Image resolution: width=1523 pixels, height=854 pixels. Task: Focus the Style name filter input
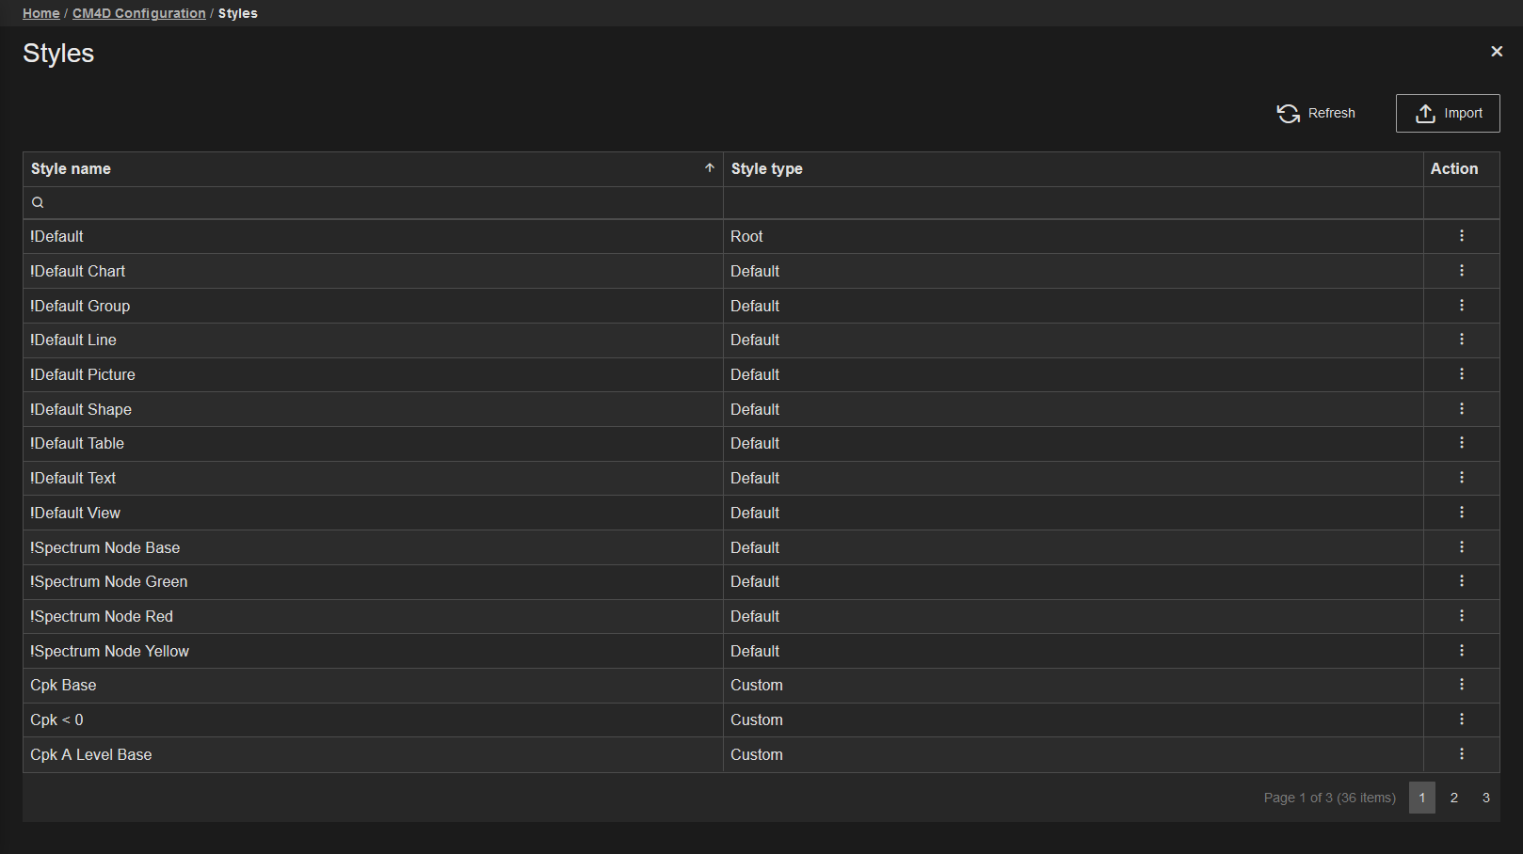[377, 203]
